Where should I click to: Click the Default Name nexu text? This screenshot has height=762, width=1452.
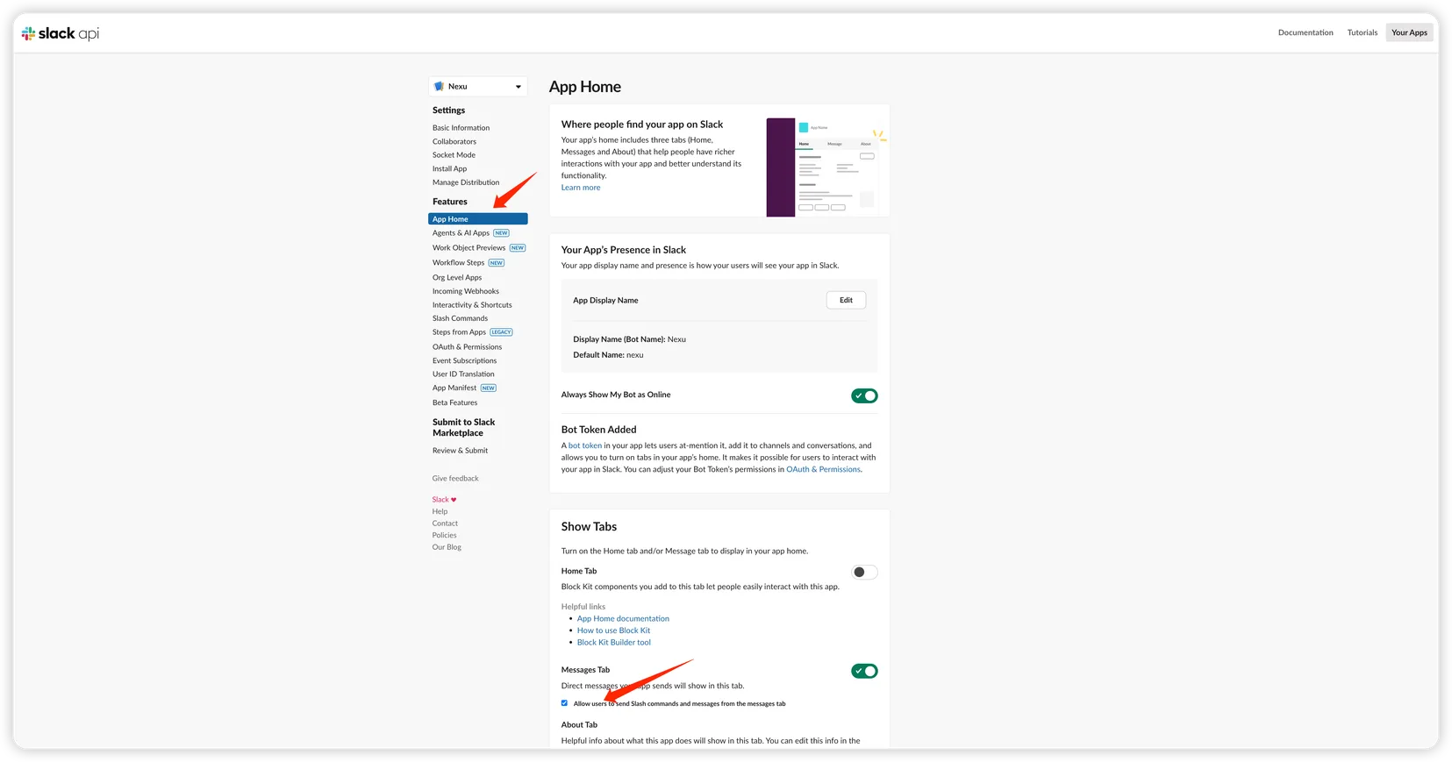(608, 355)
